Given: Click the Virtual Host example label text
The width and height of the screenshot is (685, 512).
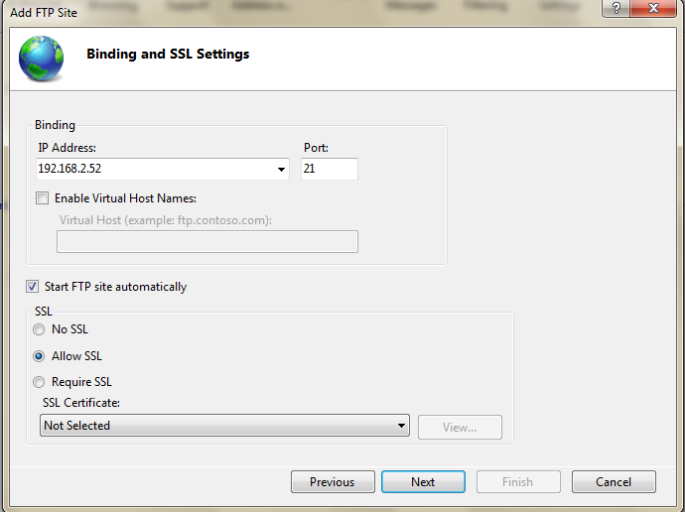Looking at the screenshot, I should tap(165, 219).
